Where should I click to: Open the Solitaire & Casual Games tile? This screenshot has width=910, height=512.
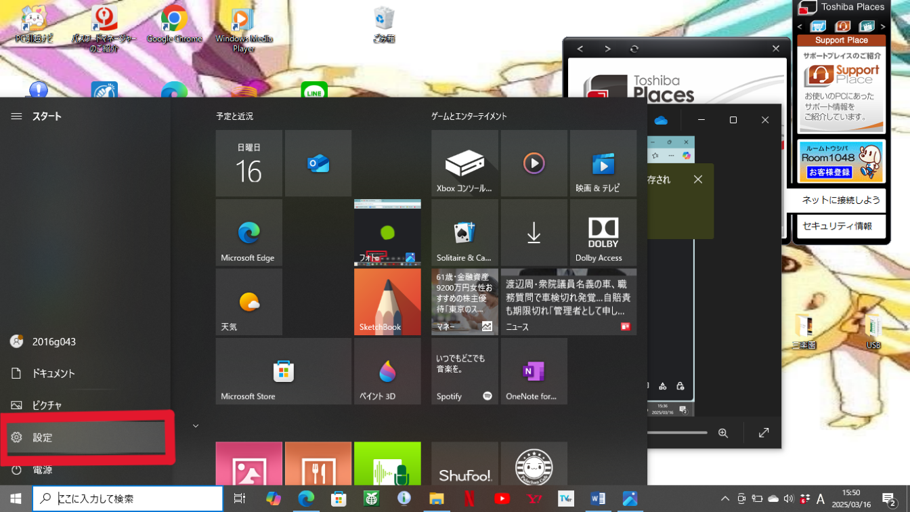[464, 232]
